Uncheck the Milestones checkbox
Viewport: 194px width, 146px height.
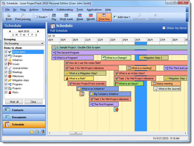coord(6,76)
